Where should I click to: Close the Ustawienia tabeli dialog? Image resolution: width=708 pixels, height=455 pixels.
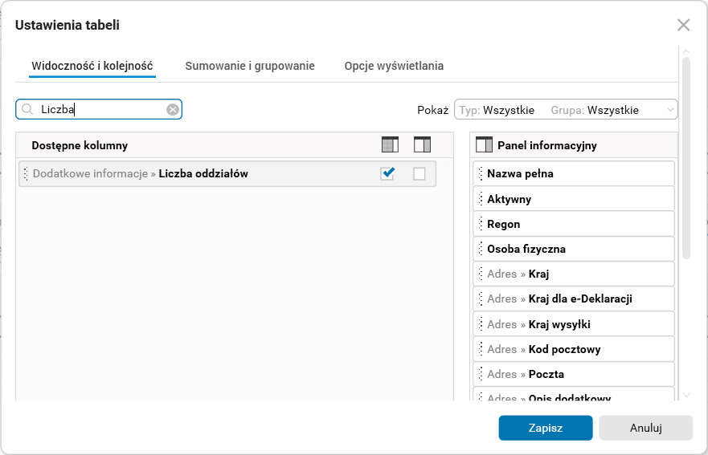[684, 25]
